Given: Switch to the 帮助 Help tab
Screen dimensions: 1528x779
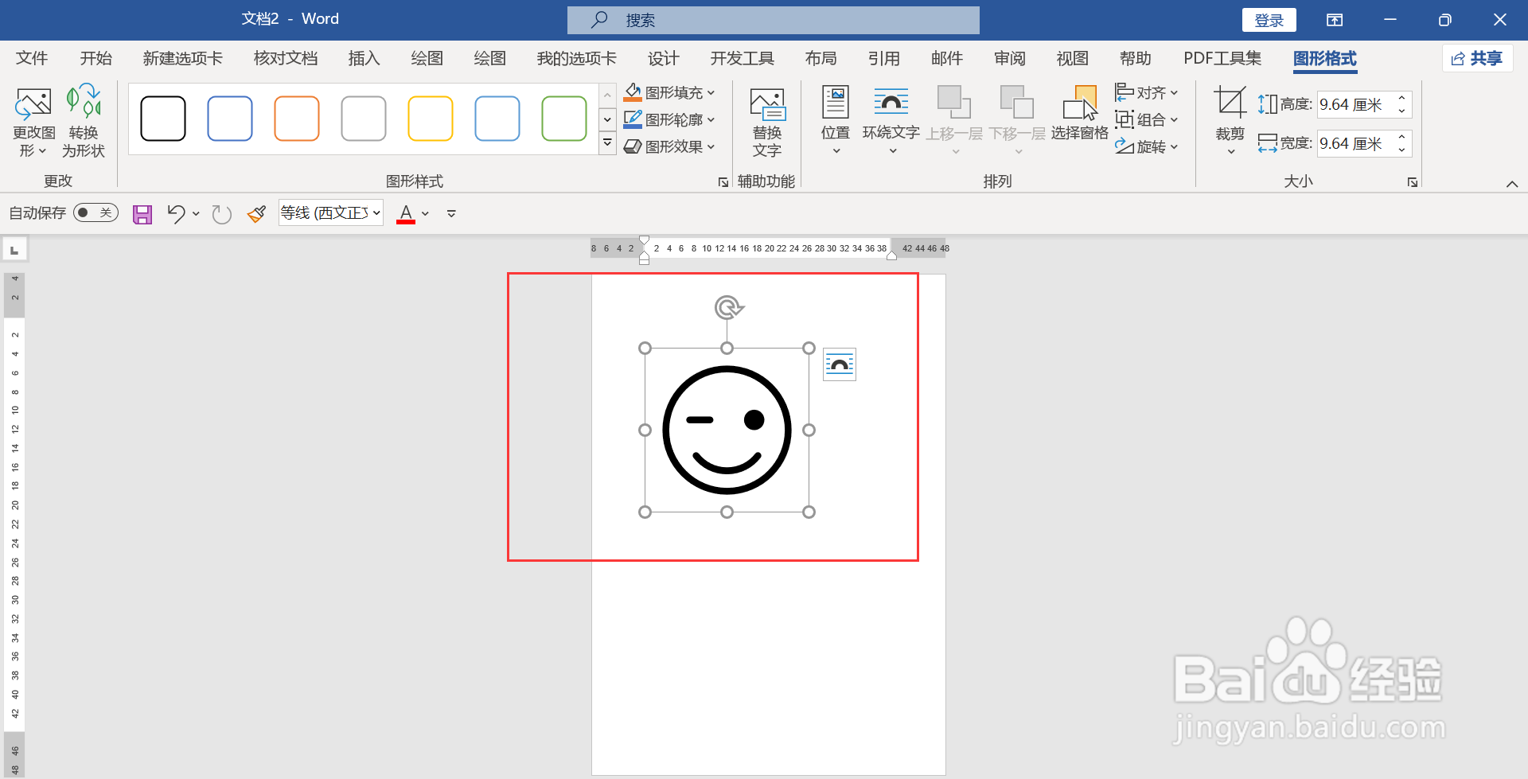Looking at the screenshot, I should 1136,58.
